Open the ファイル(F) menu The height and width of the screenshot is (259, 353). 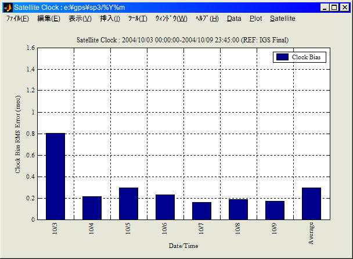(17, 19)
